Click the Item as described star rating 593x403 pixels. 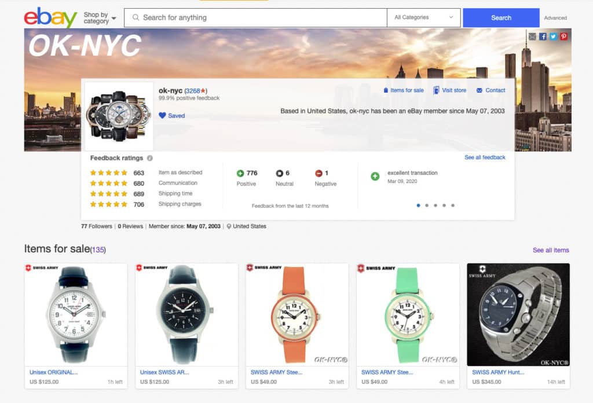click(x=108, y=173)
